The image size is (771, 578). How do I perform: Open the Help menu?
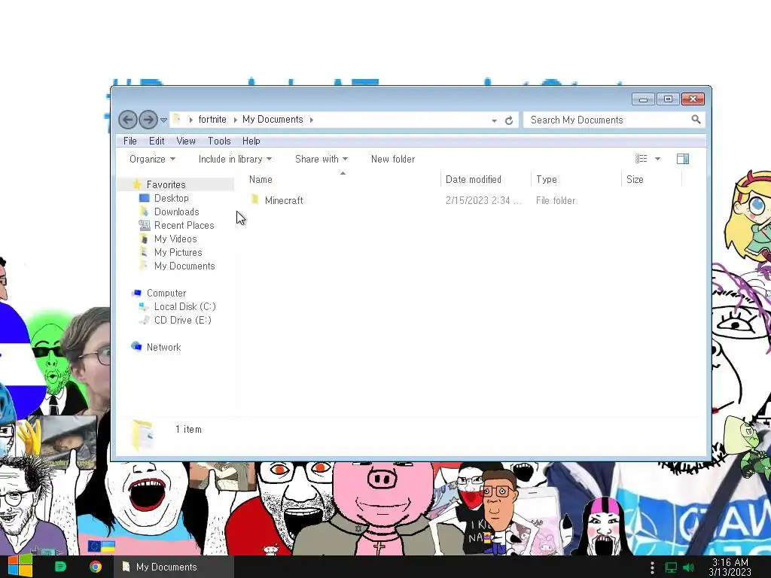(x=251, y=141)
